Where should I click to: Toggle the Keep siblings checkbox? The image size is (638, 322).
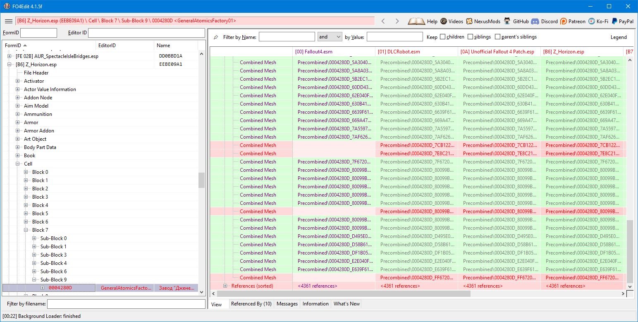(x=471, y=37)
